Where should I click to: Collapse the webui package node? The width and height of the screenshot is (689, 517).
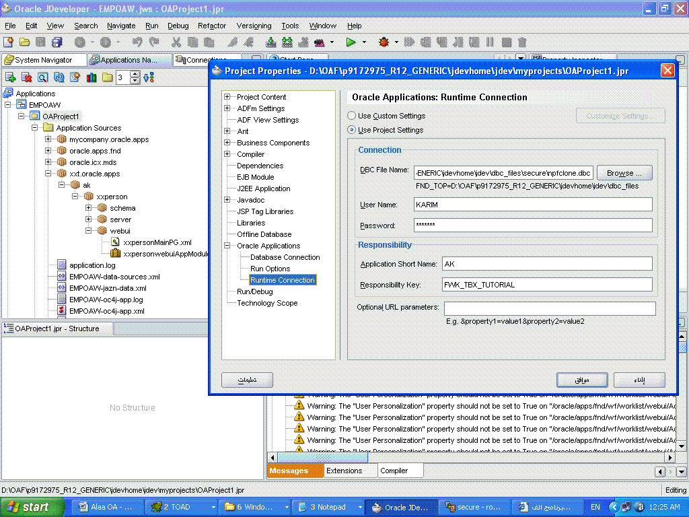(x=88, y=230)
